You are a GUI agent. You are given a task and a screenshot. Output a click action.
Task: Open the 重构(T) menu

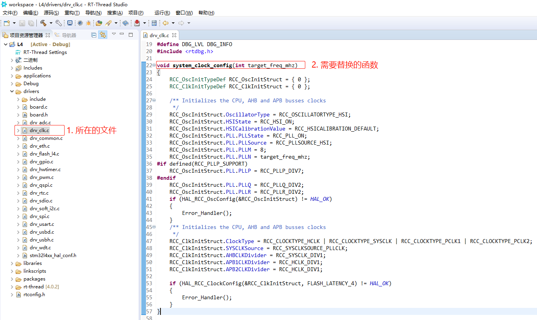click(72, 13)
